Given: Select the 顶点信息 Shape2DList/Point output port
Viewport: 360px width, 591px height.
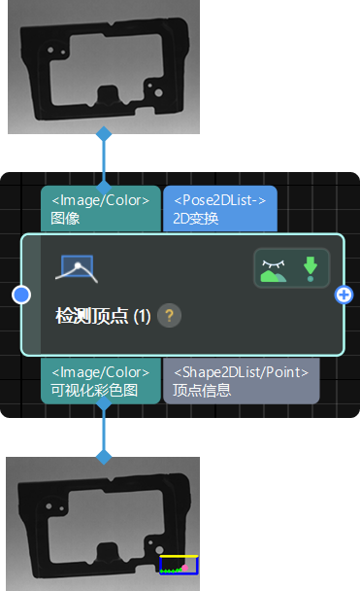Looking at the screenshot, I should pyautogui.click(x=241, y=381).
